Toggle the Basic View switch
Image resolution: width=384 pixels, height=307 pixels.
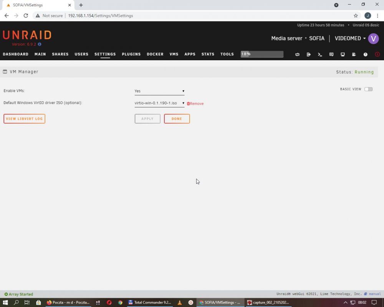click(x=368, y=89)
